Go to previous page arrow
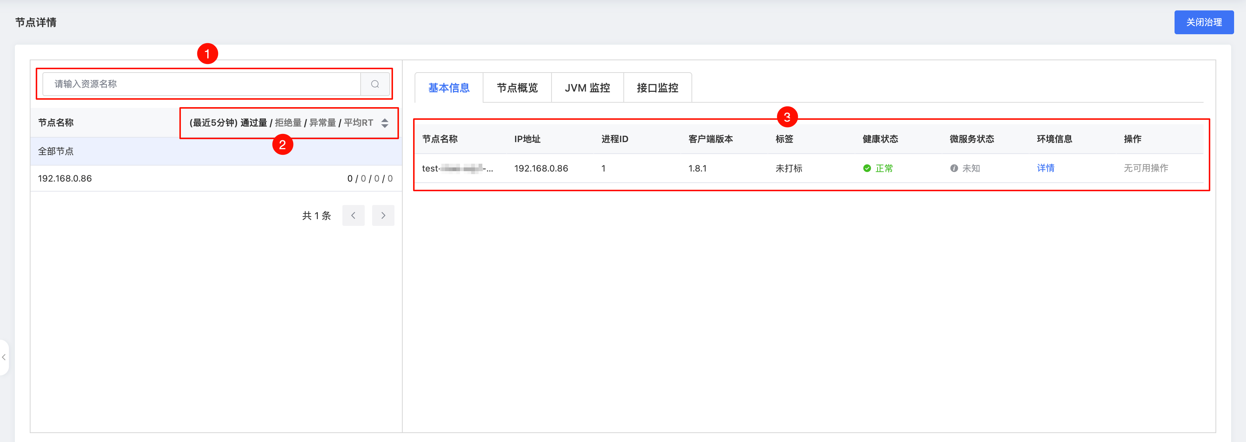The image size is (1246, 442). [353, 216]
